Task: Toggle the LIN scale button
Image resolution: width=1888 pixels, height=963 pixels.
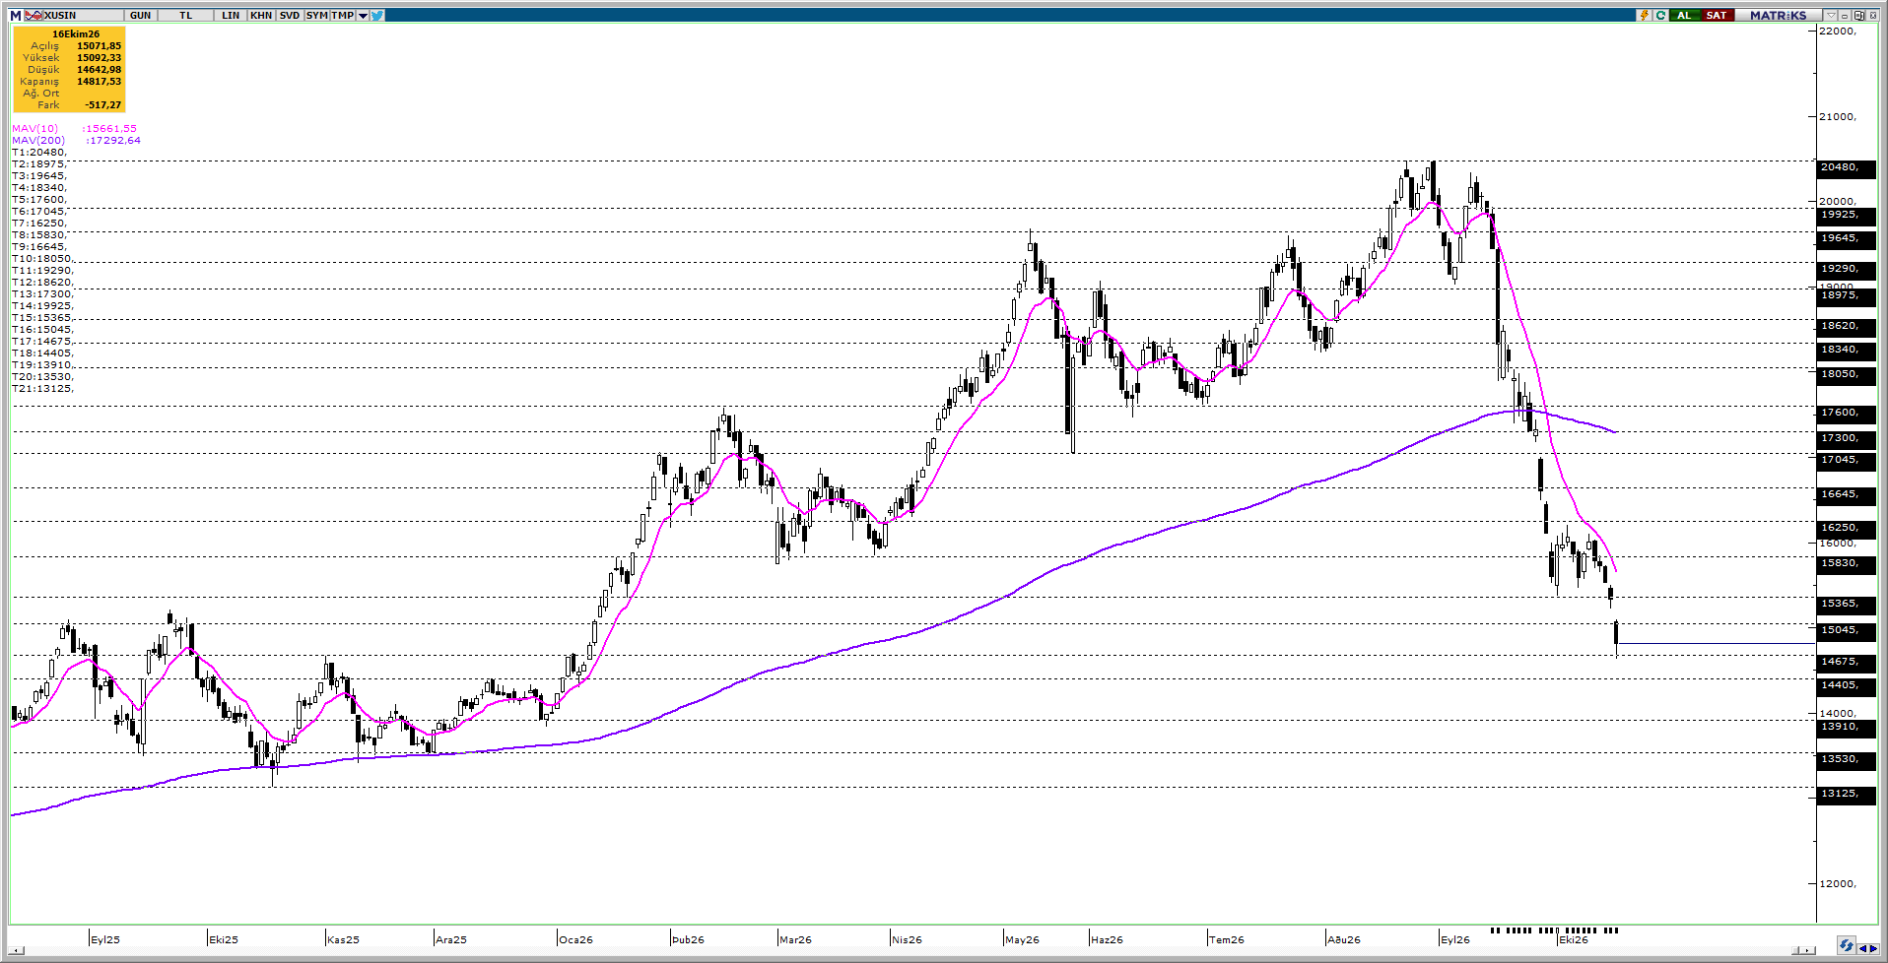Action: tap(231, 15)
